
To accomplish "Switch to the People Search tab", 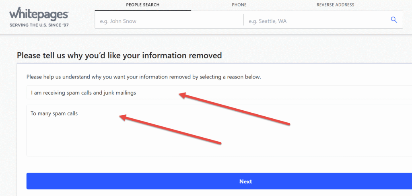I will tap(143, 5).
